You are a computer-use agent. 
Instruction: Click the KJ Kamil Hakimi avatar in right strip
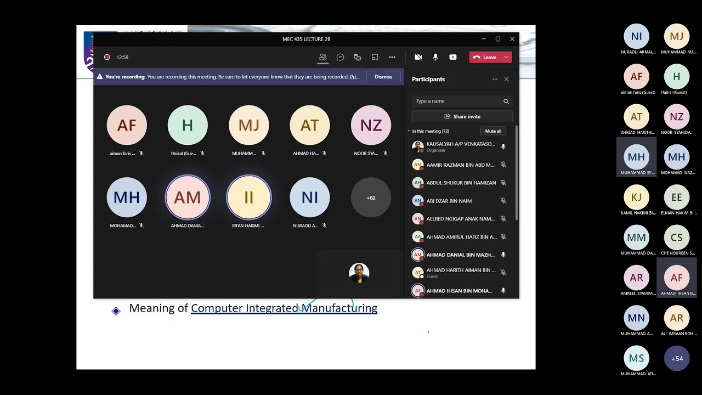[x=636, y=197]
